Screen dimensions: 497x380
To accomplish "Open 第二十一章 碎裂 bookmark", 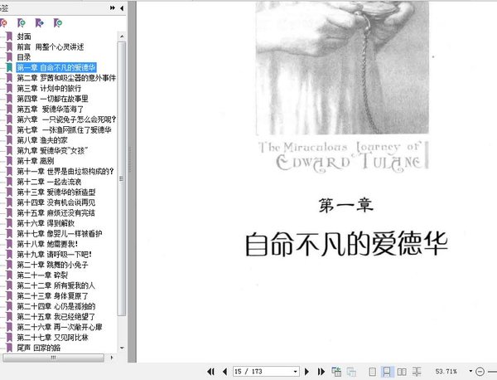I will [x=42, y=275].
